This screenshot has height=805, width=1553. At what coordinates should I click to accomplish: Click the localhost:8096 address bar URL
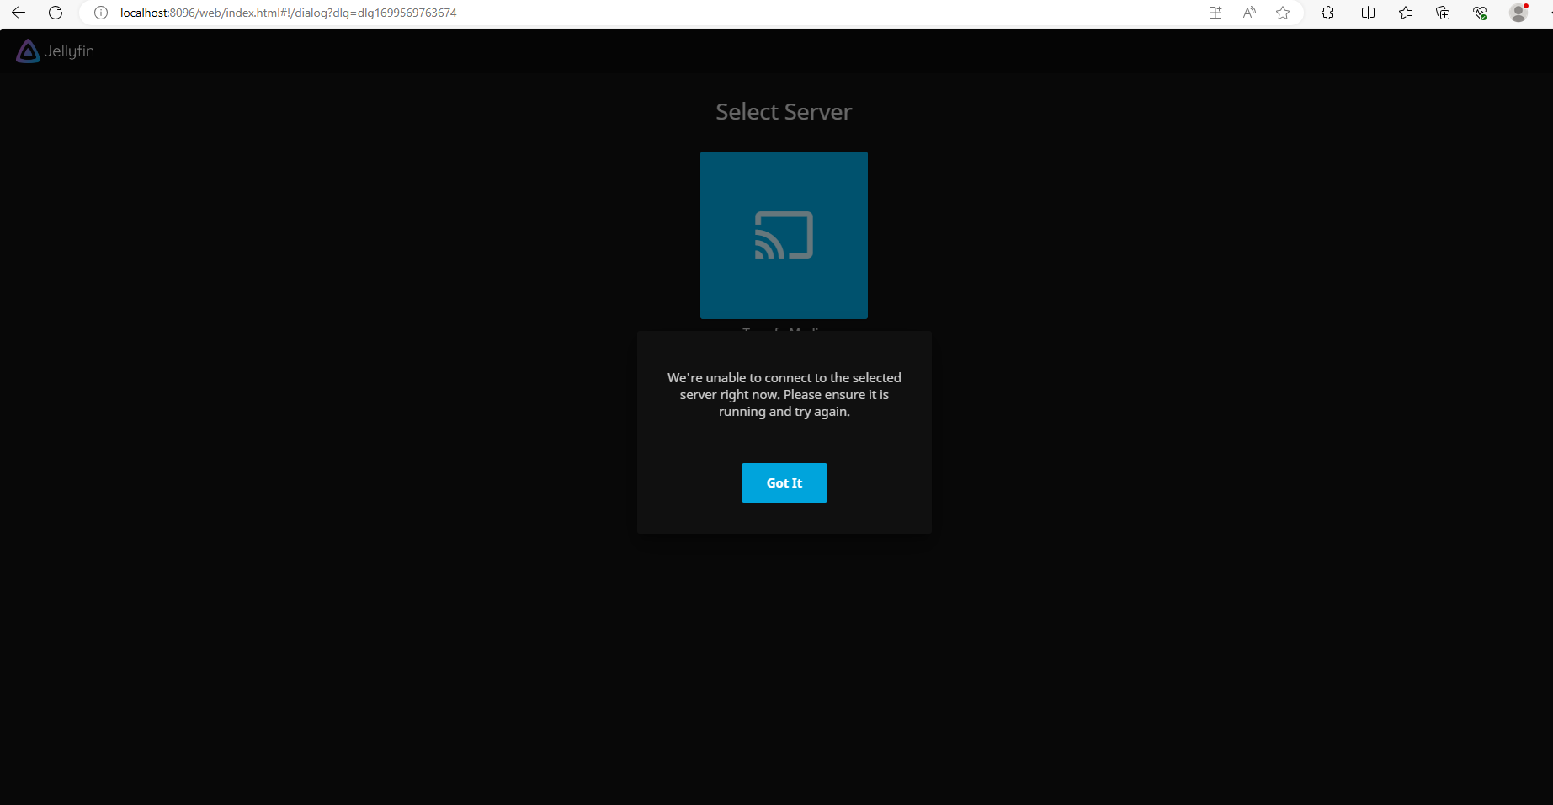click(x=288, y=13)
